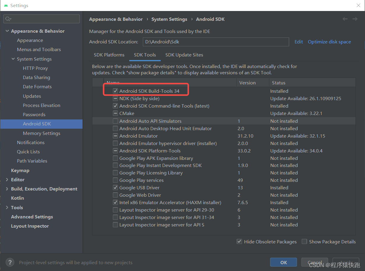This screenshot has height=271, width=365.
Task: Click the back navigation arrow
Action: coord(345,19)
